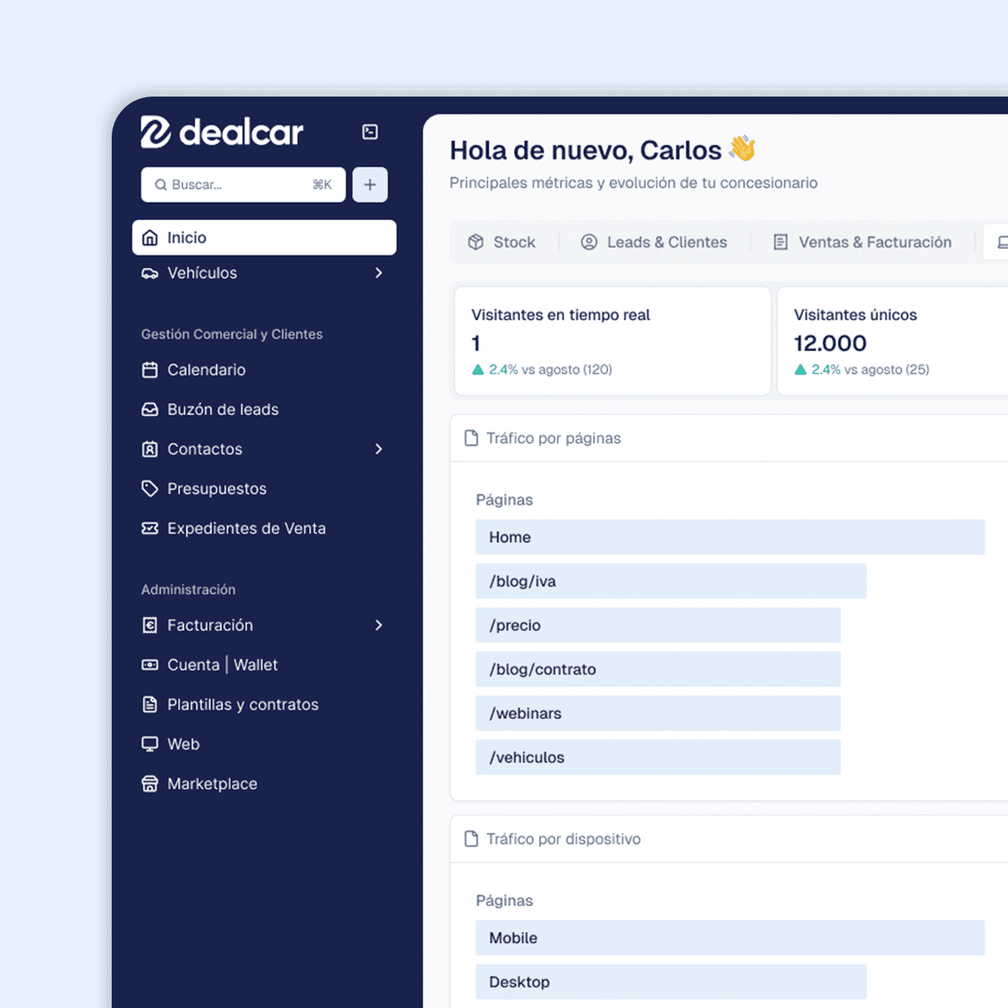
Task: Open Calendario page
Action: [206, 370]
